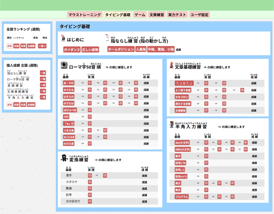Open the ユーザ設定 tab
Viewport: 274px width, 214px height.
pos(199,15)
